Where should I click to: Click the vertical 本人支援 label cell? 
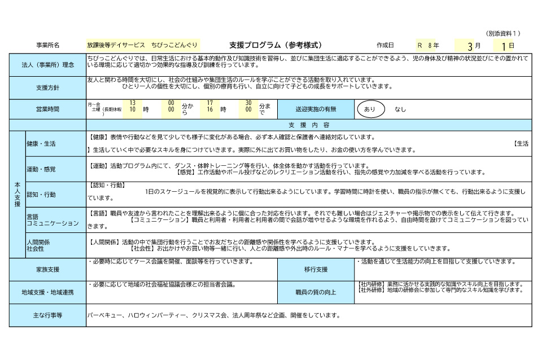(18, 195)
